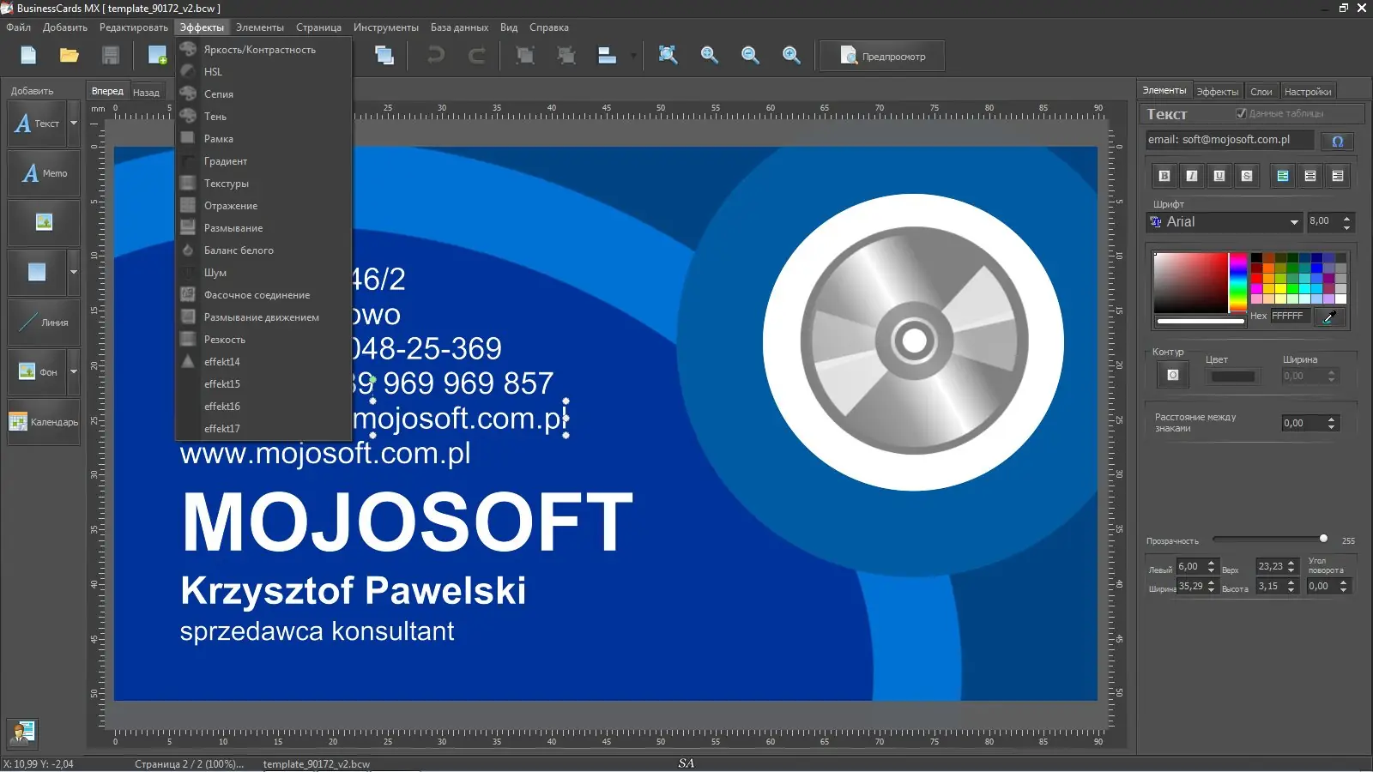This screenshot has height=772, width=1373.
Task: Click the Zoom in magnifier icon
Action: (x=709, y=56)
